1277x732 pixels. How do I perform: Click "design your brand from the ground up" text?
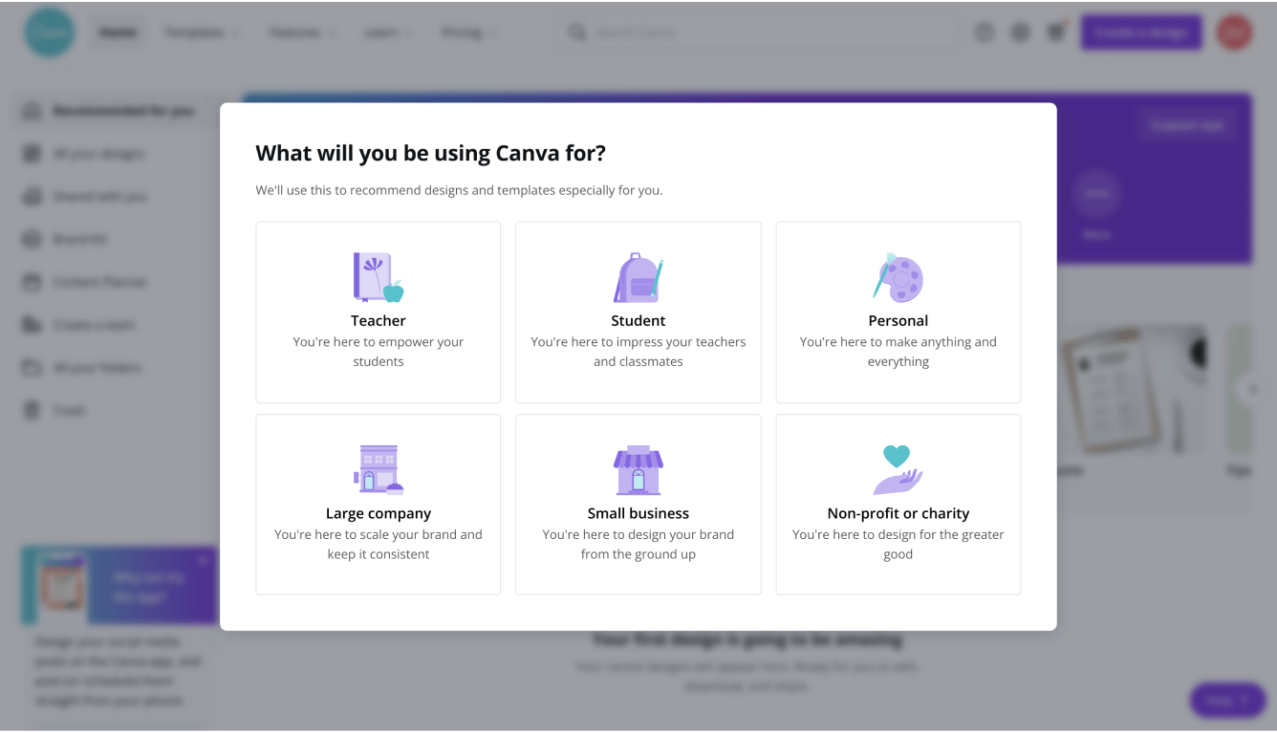coord(638,544)
